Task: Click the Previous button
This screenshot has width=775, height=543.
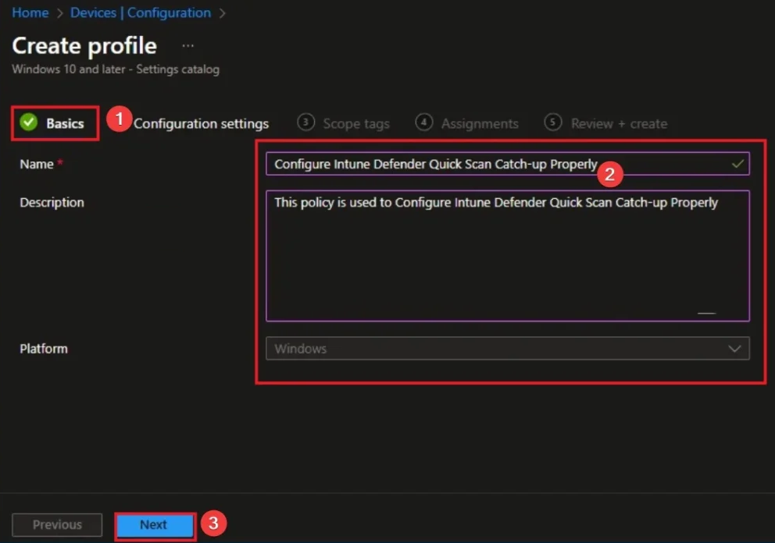Action: [57, 525]
